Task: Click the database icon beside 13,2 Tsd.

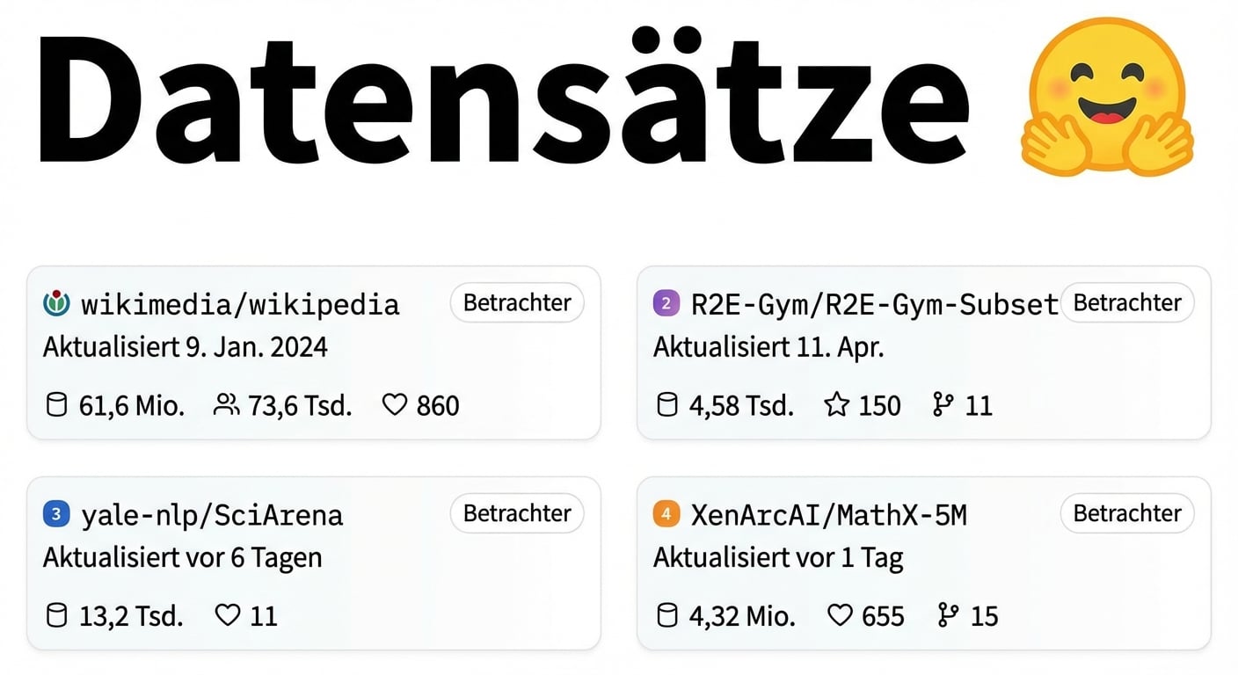Action: 56,616
